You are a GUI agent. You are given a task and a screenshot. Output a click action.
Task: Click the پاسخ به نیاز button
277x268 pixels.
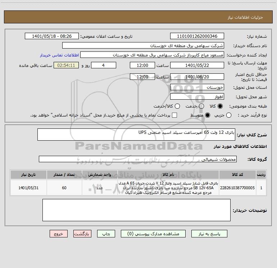click(209, 234)
